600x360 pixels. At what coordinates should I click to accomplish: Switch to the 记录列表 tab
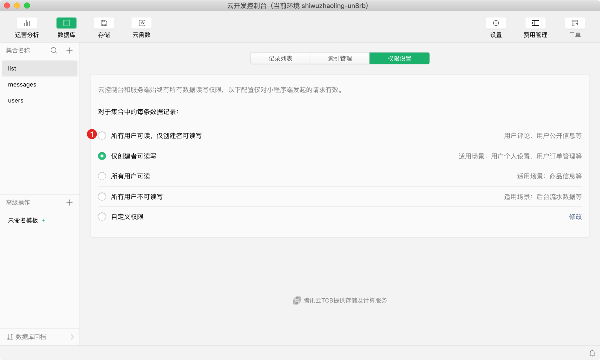tap(280, 58)
